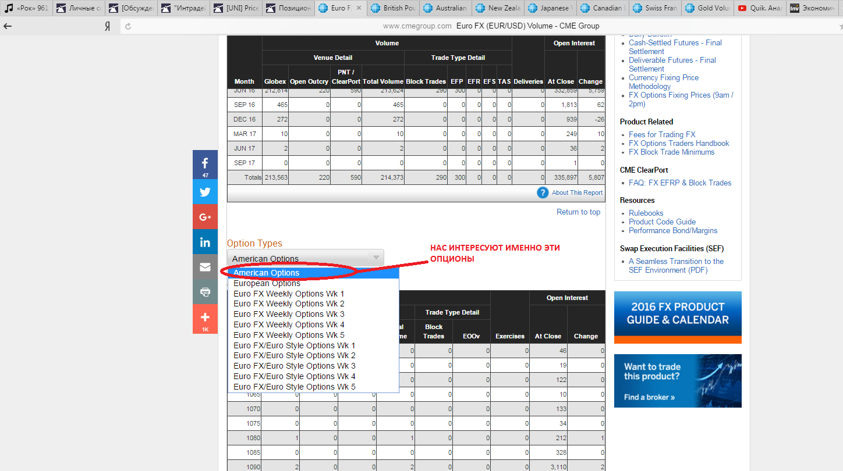This screenshot has width=843, height=471.
Task: Switch to the [UNI] Price browser tab
Action: point(236,8)
